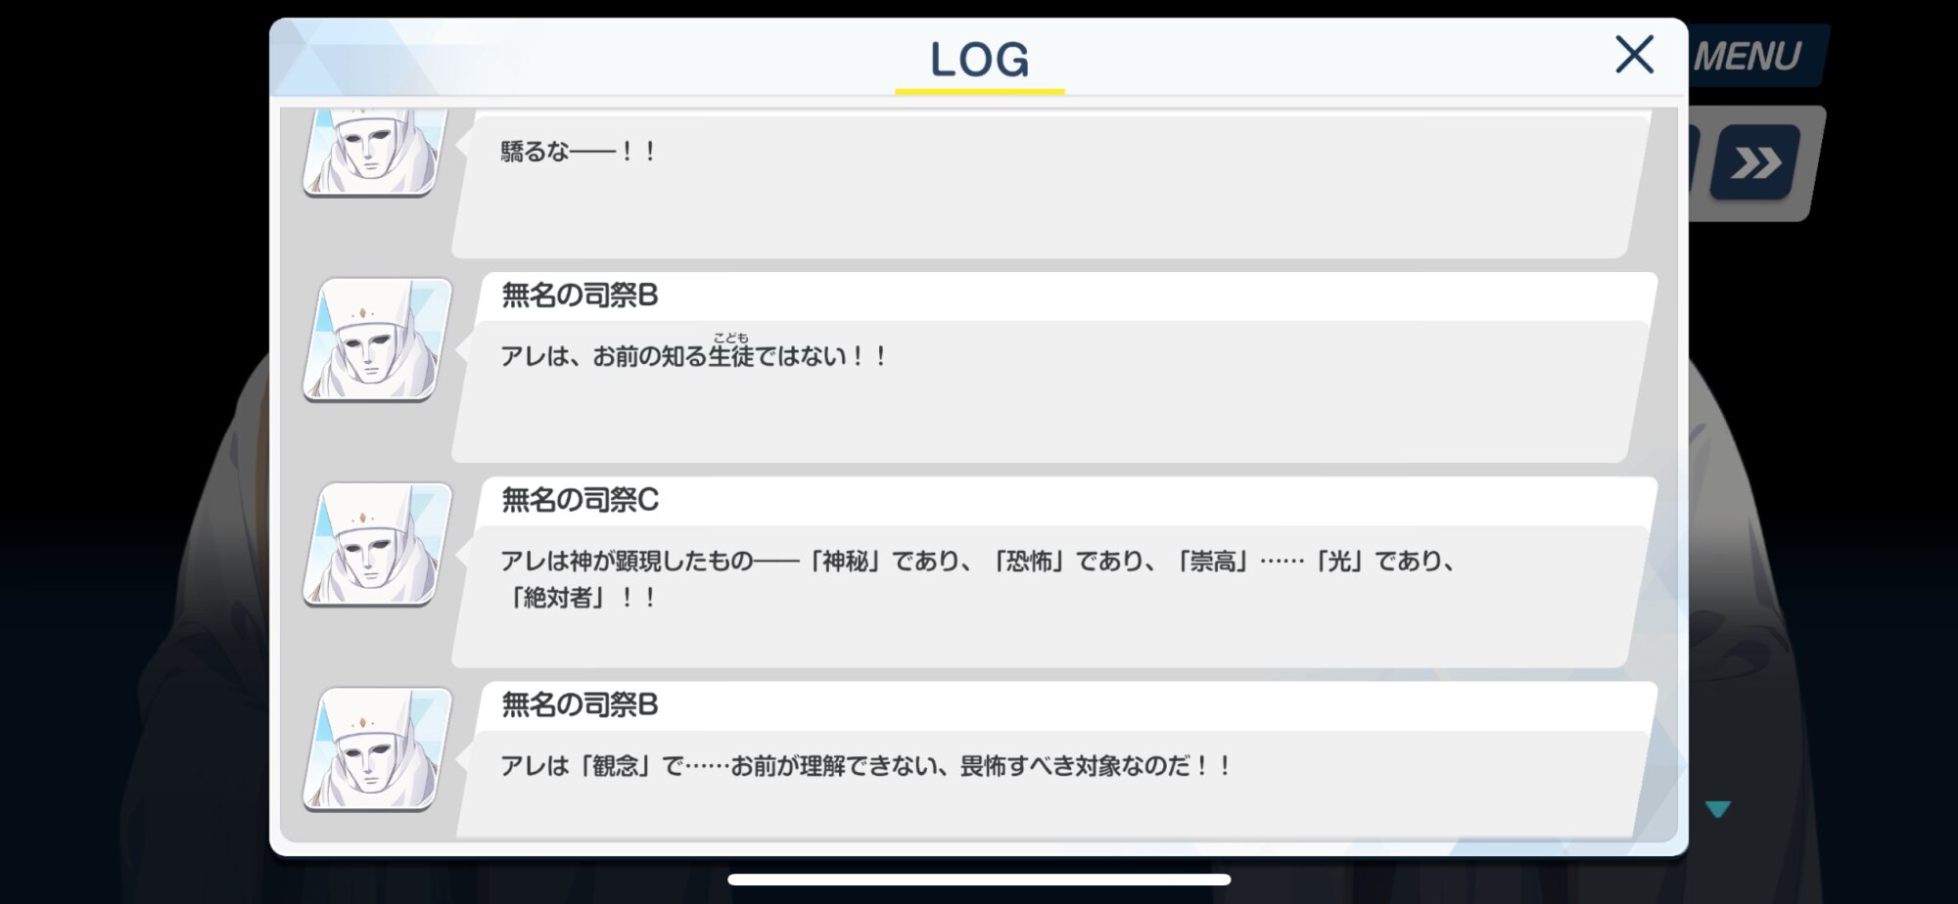
Task: Tap the double-arrow skip icon
Action: point(1755,162)
